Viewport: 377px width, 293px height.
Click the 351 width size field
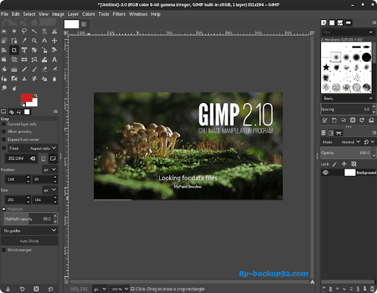pyautogui.click(x=15, y=200)
